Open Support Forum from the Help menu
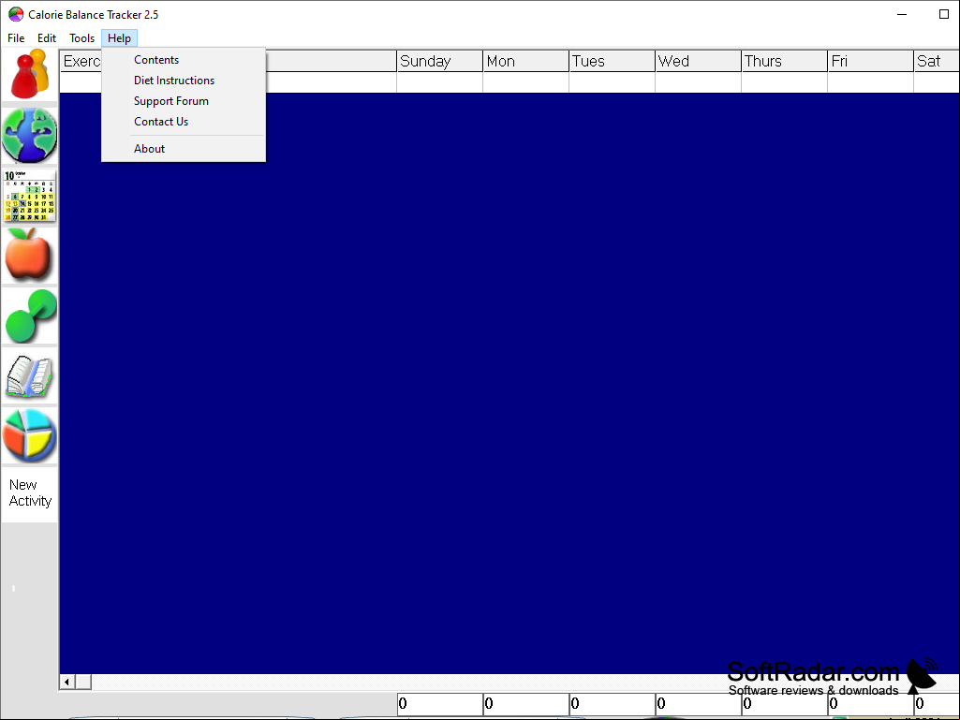 pyautogui.click(x=184, y=101)
